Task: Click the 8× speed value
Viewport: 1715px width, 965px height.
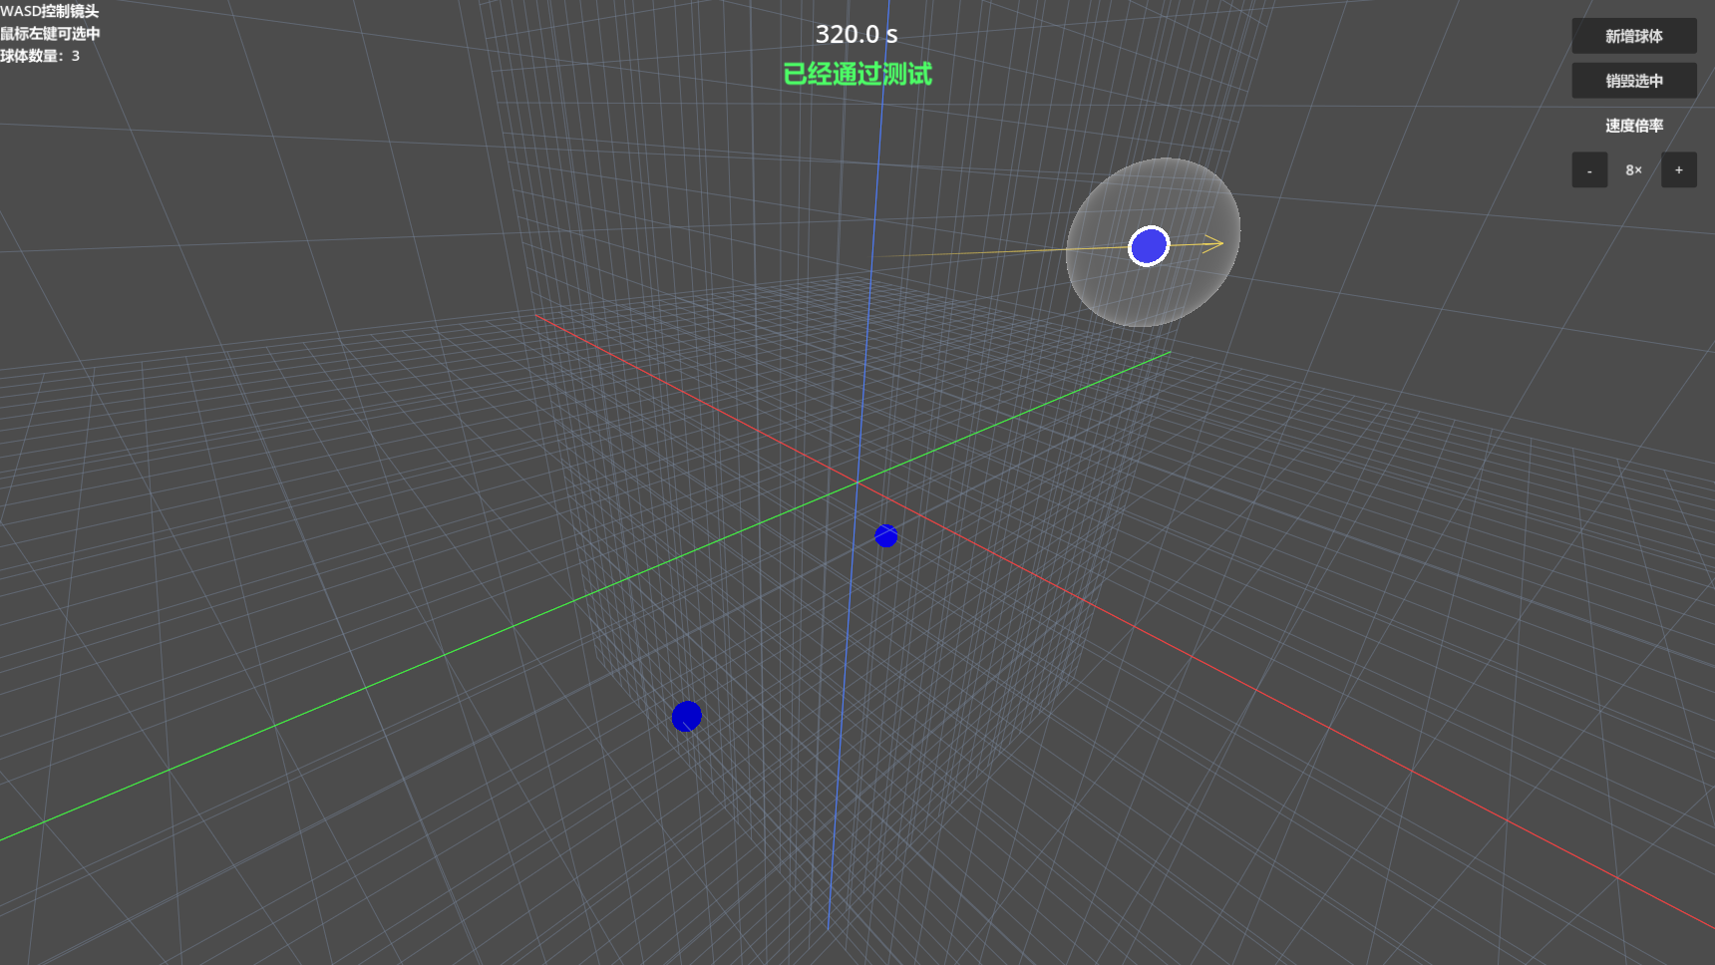Action: (1633, 170)
